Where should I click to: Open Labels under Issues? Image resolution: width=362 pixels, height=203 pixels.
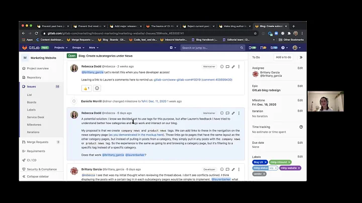31,110
